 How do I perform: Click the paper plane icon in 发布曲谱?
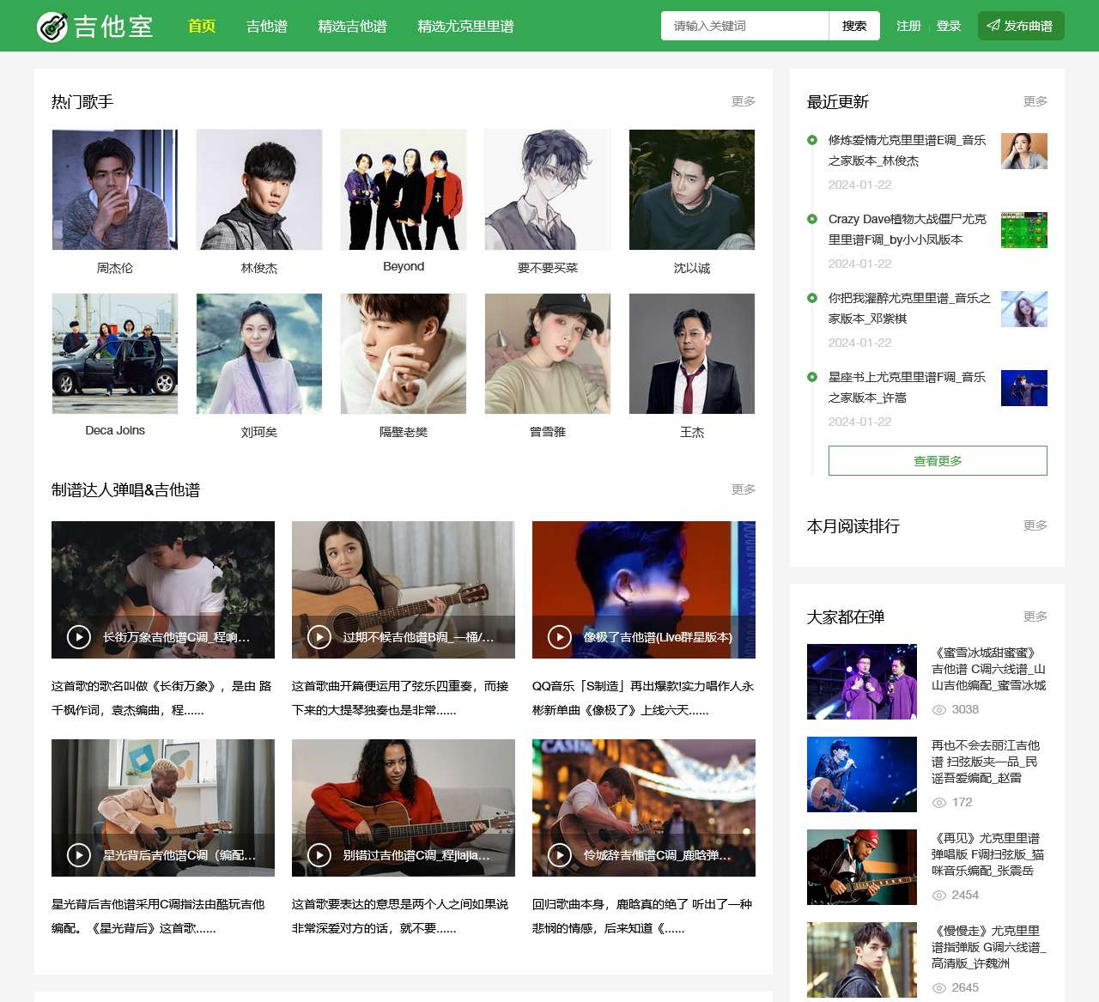993,26
